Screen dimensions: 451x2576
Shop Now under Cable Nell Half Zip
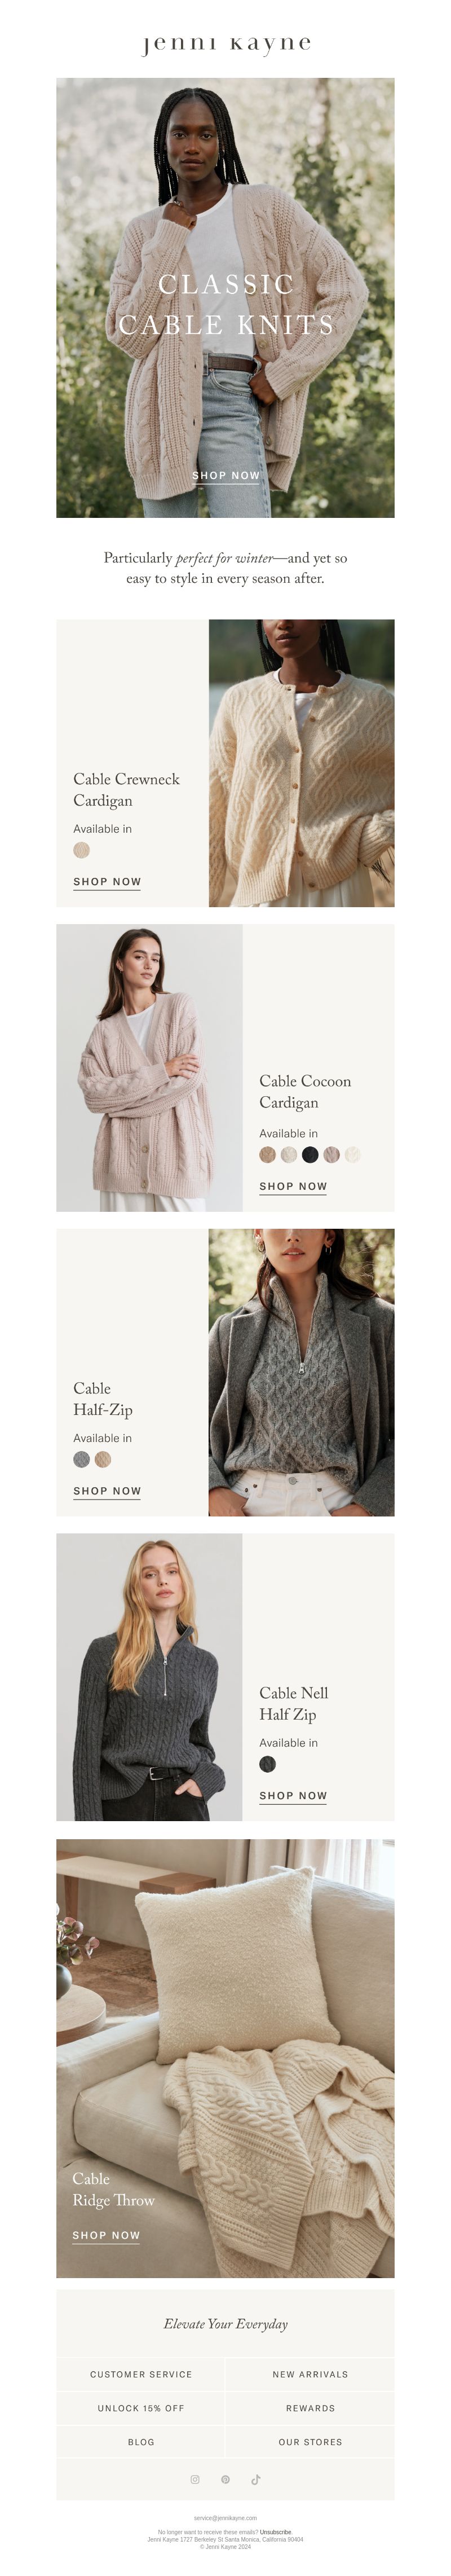[x=293, y=1796]
